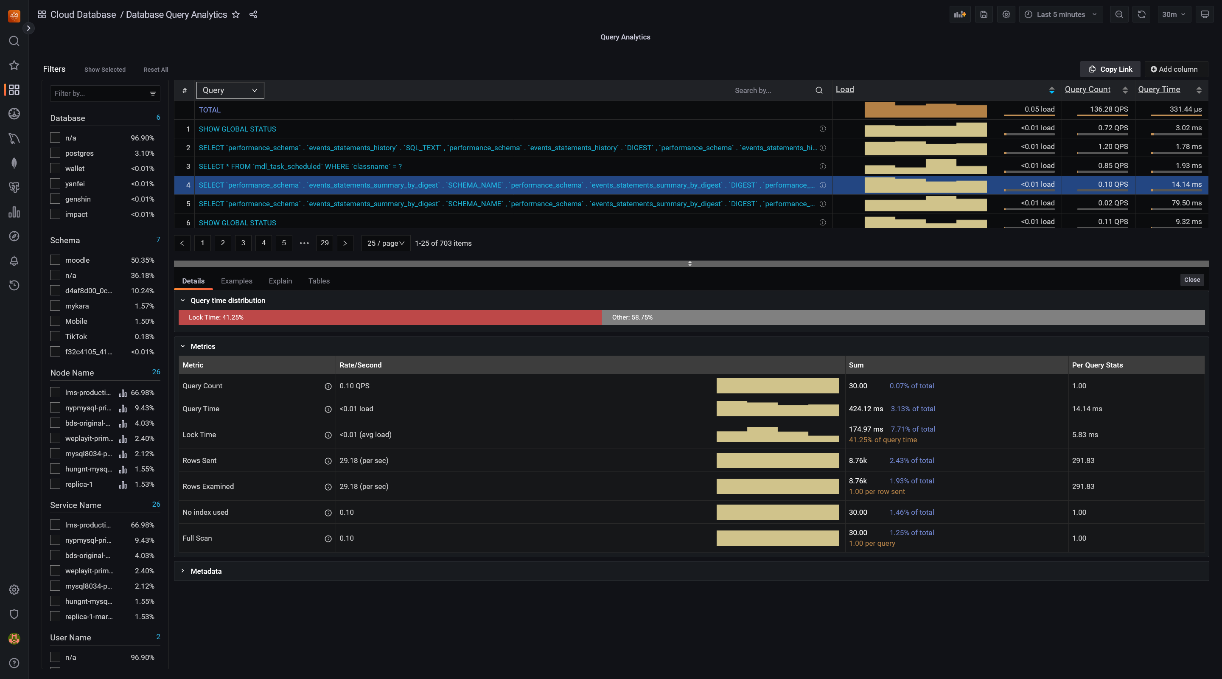Switch to the Explain tab

[280, 281]
